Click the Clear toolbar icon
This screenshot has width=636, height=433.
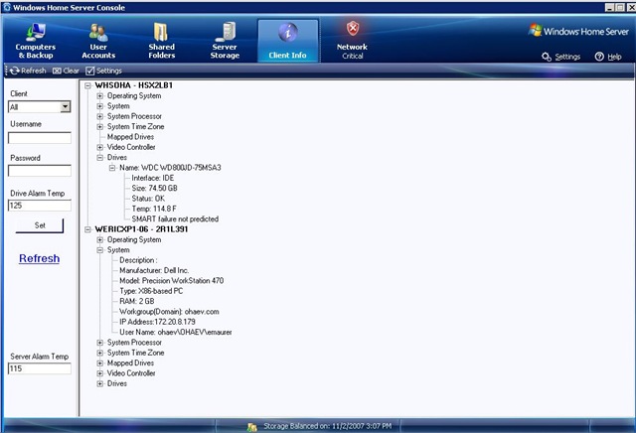[57, 71]
